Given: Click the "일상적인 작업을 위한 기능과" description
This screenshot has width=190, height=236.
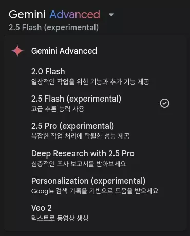Looking at the screenshot, I should coord(69,82).
